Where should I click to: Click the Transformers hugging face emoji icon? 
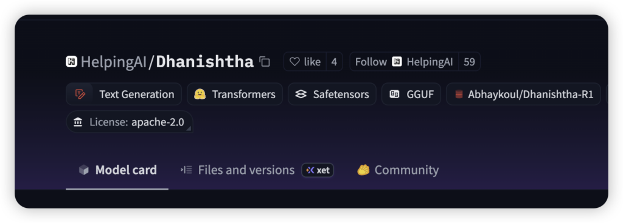coord(200,94)
